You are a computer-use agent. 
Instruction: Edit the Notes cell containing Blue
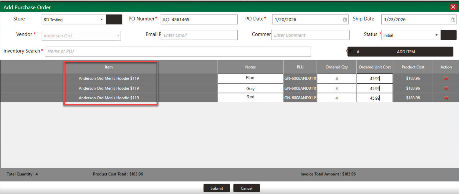[250, 78]
